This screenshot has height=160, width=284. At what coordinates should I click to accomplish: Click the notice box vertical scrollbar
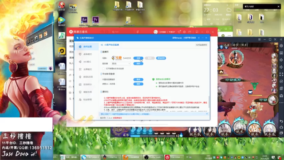209,102
